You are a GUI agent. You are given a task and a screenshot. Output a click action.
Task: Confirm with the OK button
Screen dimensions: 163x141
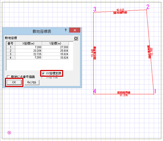[x=14, y=82]
